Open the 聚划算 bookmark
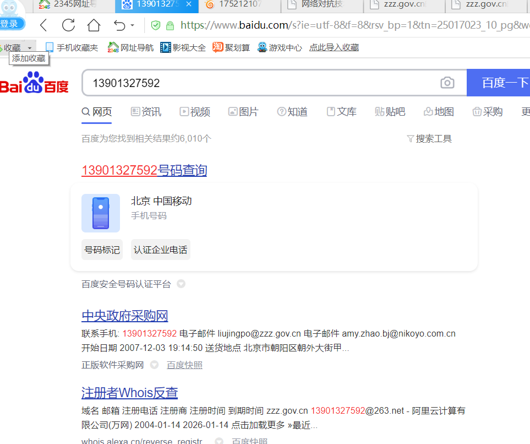 [231, 48]
